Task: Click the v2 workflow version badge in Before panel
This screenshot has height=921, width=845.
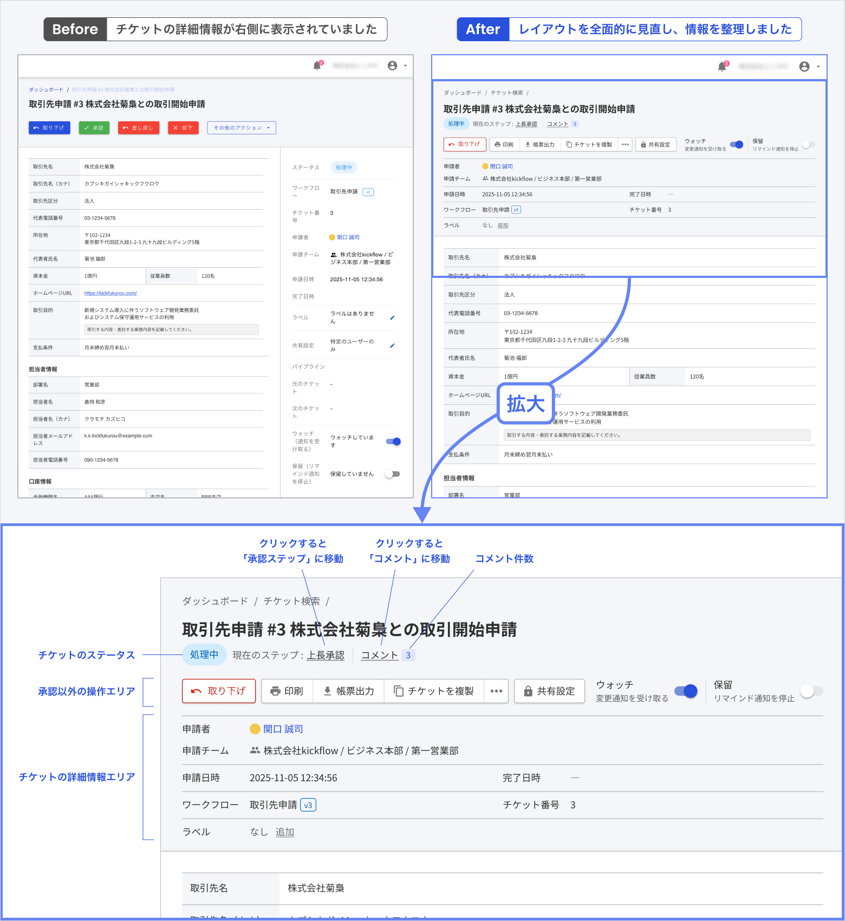Action: point(368,192)
